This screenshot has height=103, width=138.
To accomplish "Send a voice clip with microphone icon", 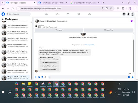I will 36,77.
